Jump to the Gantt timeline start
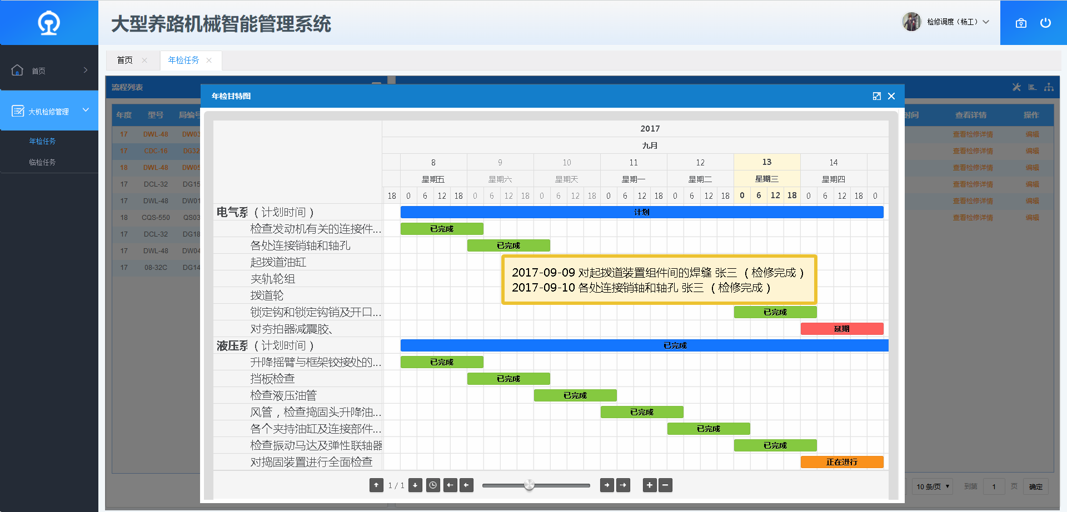Screen dimensions: 1067x512 point(450,485)
